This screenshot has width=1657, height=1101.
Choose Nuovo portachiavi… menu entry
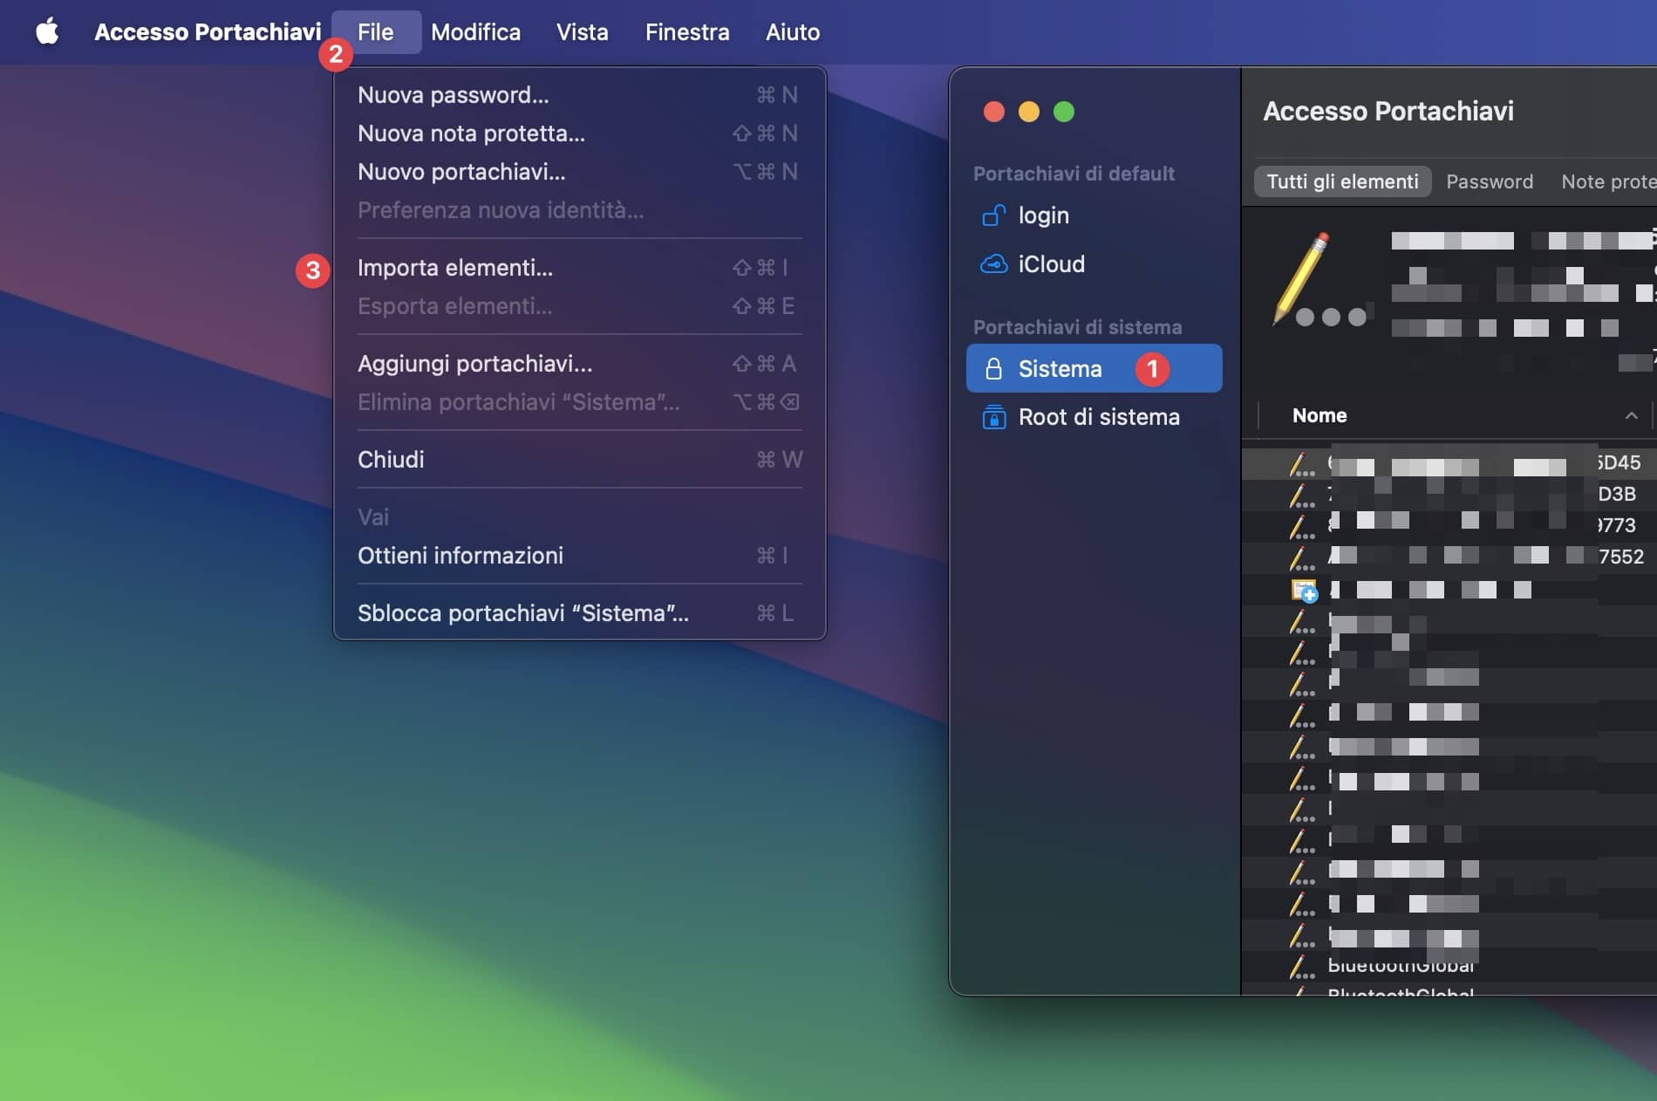click(579, 172)
